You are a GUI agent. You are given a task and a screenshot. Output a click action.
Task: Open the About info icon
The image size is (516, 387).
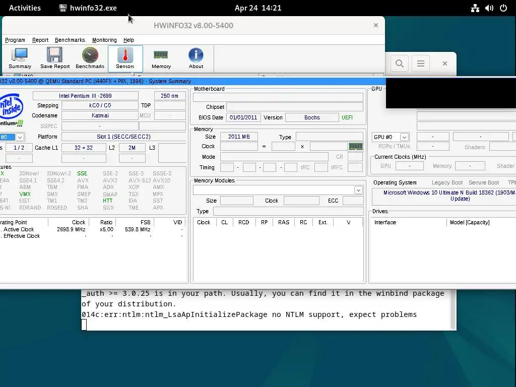coord(196,58)
